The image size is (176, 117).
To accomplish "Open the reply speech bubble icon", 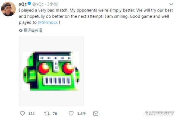I will click(x=22, y=113).
